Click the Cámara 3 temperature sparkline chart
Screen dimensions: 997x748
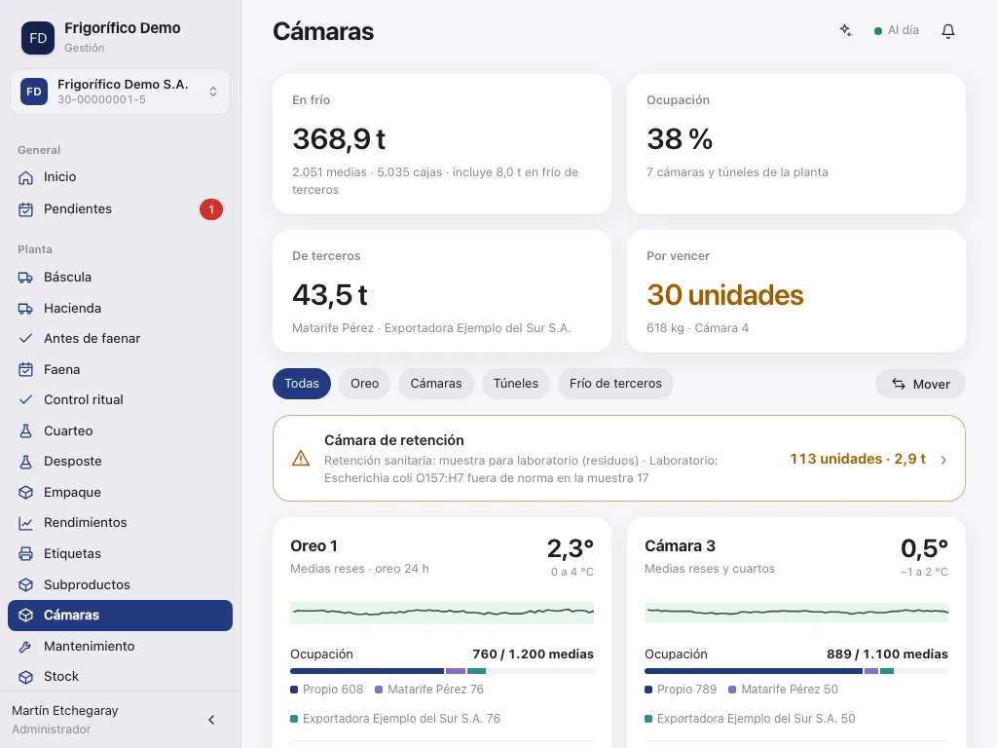796,613
